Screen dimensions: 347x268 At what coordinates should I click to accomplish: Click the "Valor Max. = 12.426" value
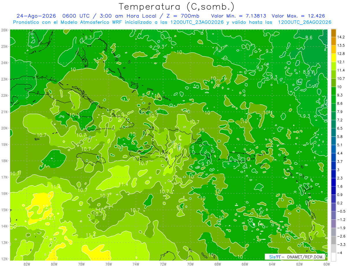click(x=298, y=16)
